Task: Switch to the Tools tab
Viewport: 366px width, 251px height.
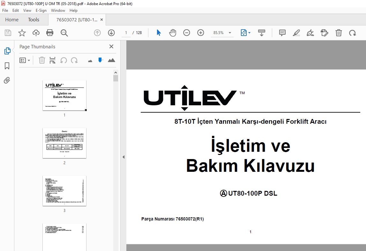Action: [34, 19]
